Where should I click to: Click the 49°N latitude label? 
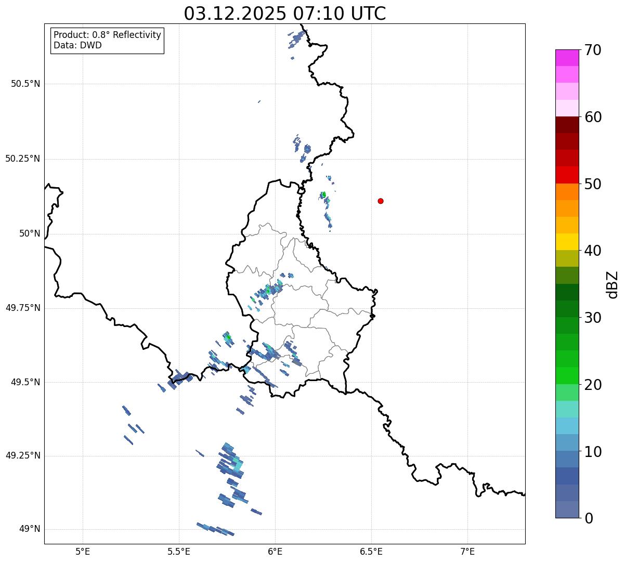(30, 529)
